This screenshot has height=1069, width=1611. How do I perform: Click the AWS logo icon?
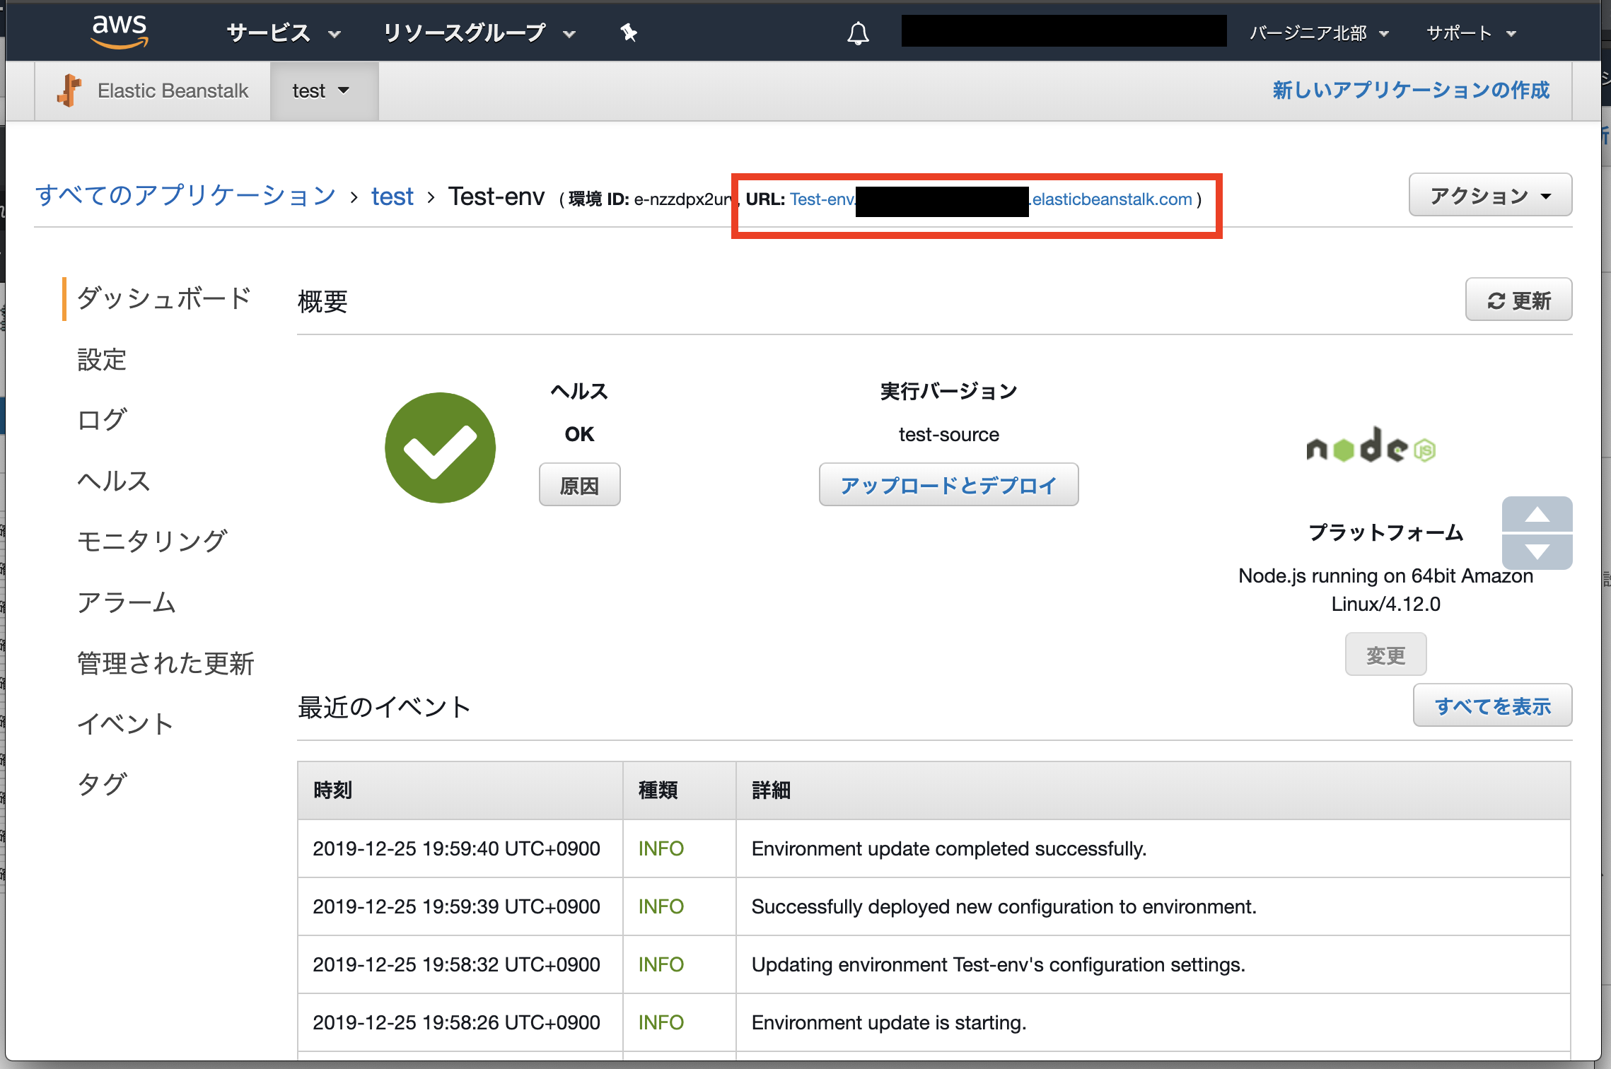(x=119, y=32)
